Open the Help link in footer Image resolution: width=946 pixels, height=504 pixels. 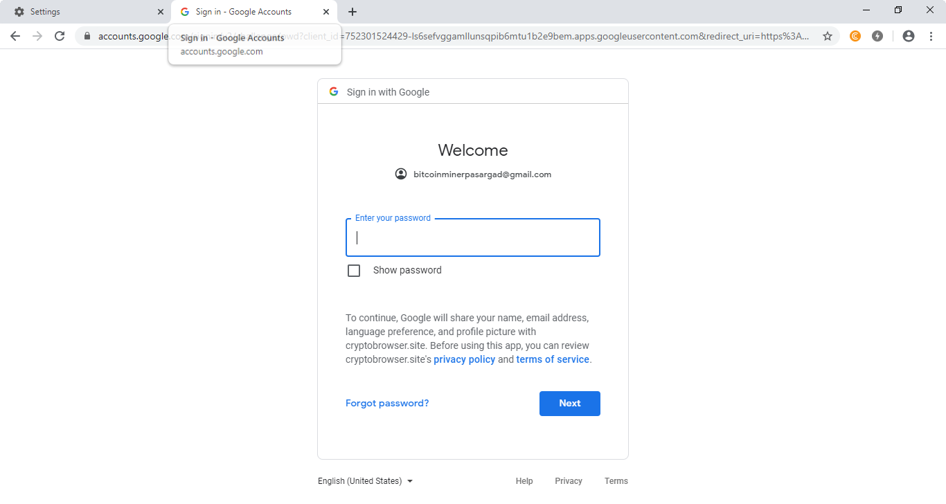click(524, 481)
